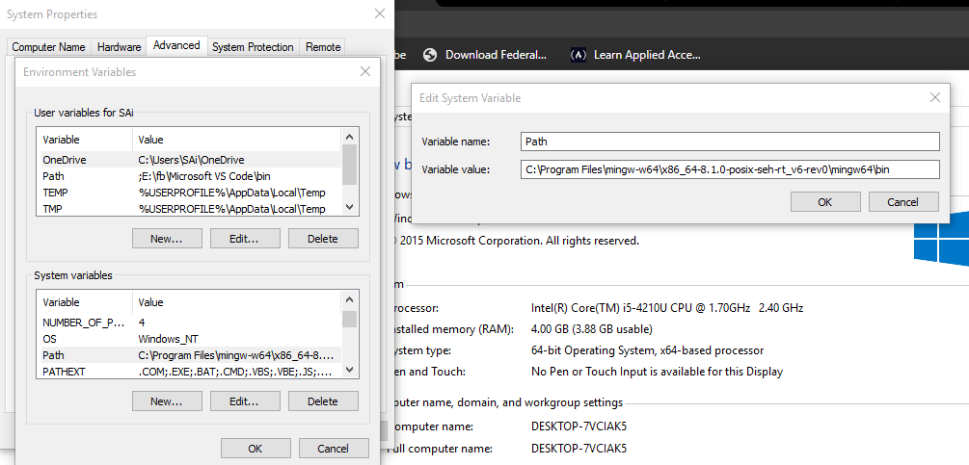
Task: Click the down arrow of User variables scrollbar
Action: click(349, 207)
